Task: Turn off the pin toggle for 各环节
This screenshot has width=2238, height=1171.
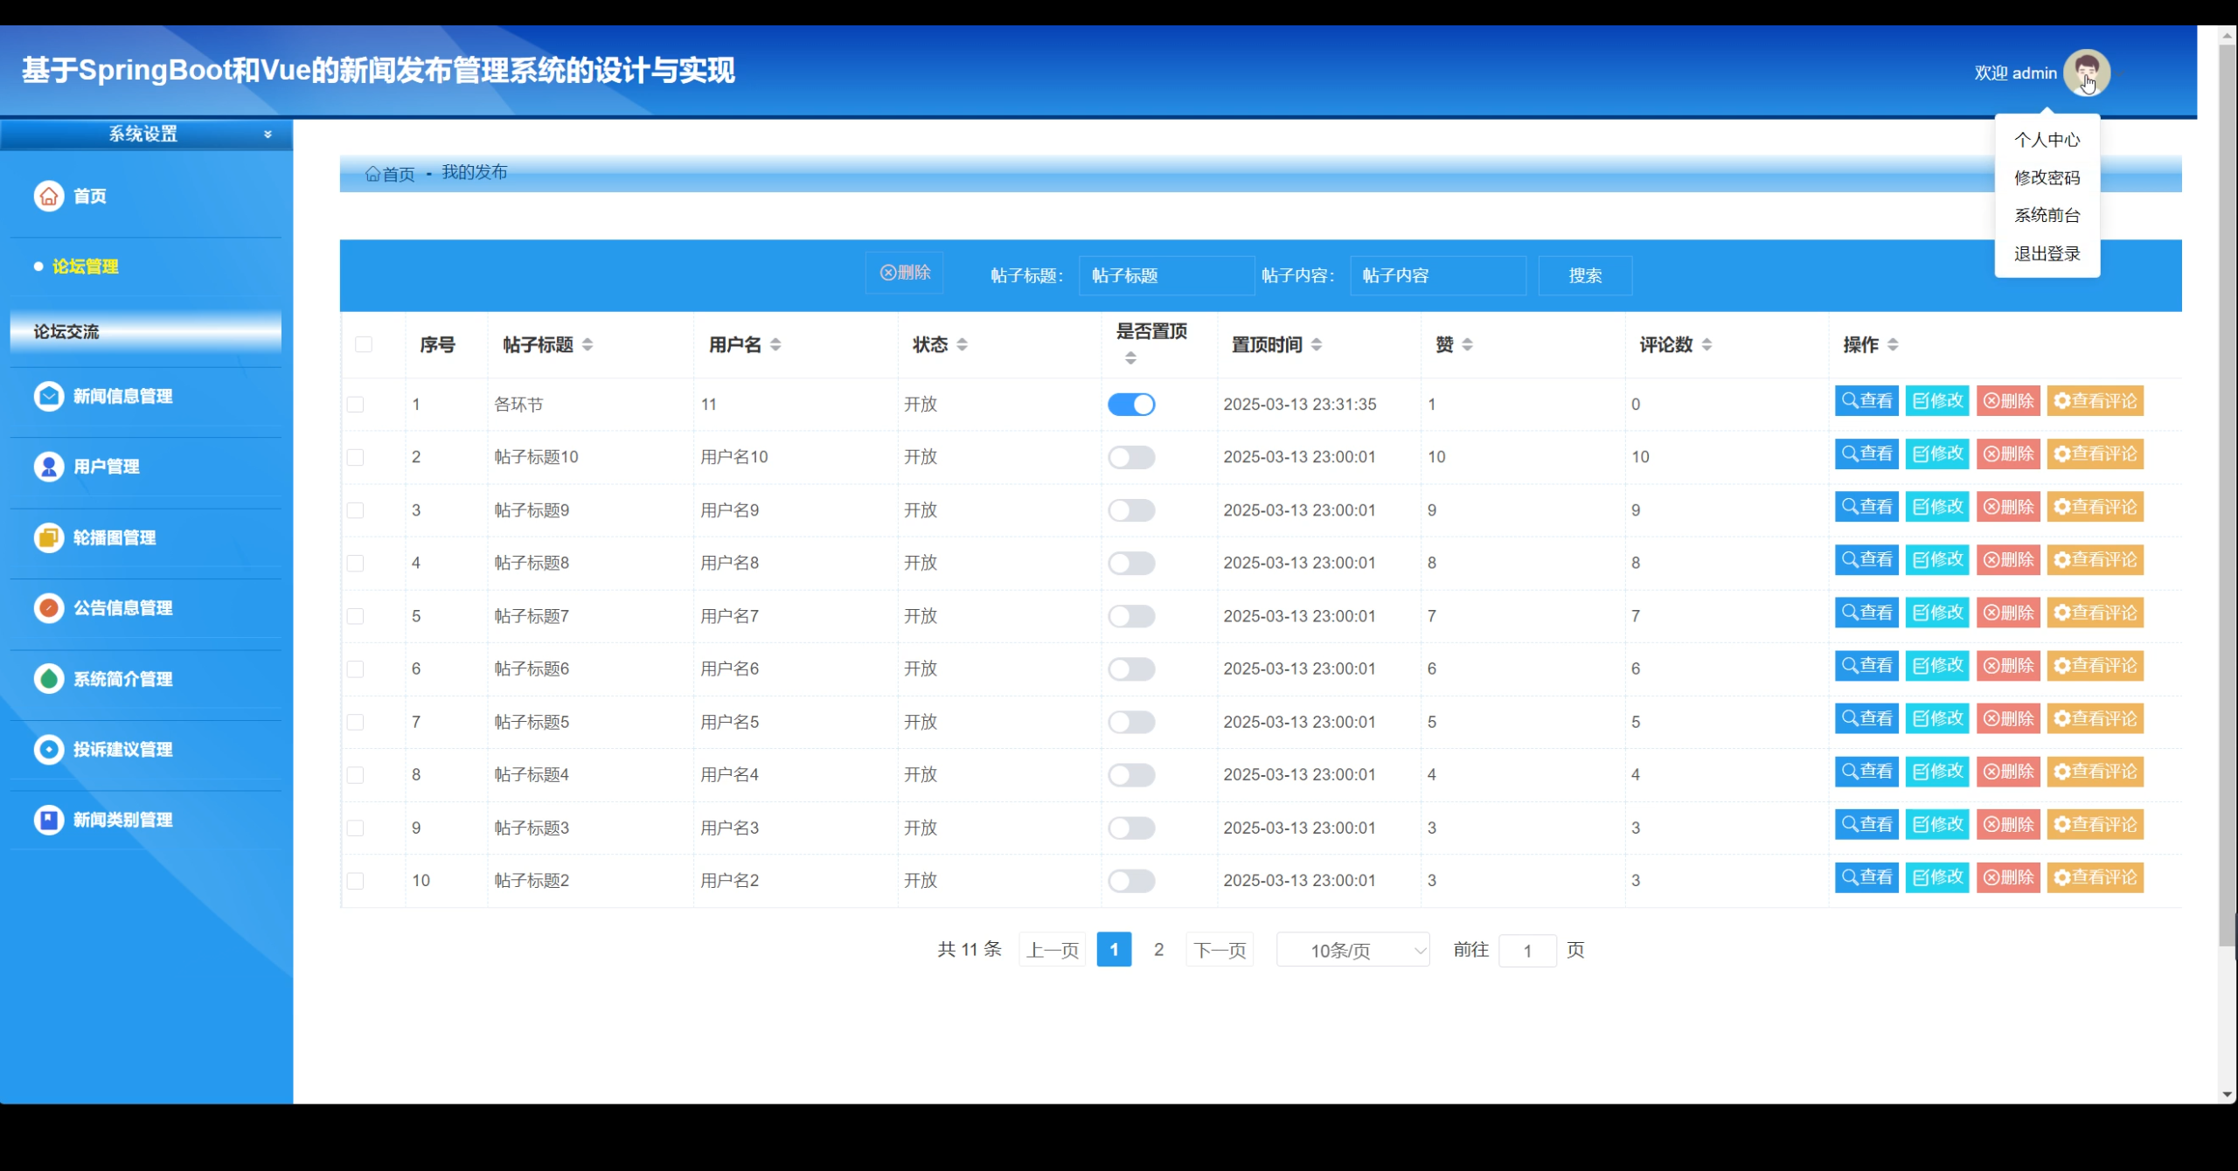Action: click(x=1131, y=405)
